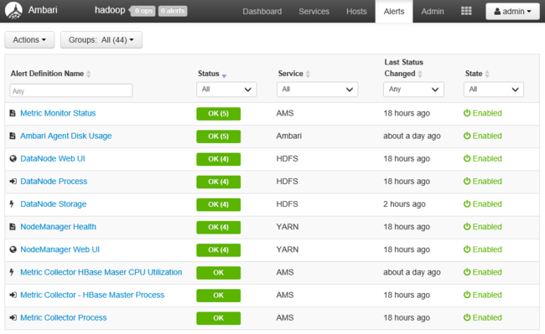Click the script icon beside Ambari Agent Disk Usage
The width and height of the screenshot is (545, 334).
pos(13,136)
